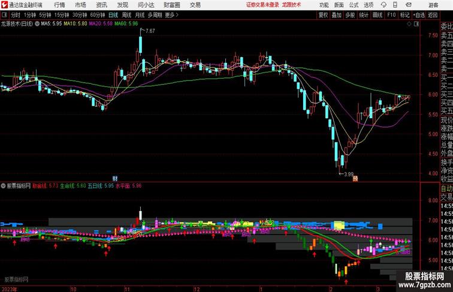Open the 问小达 menu
Image resolution: width=453 pixels, height=292 pixels.
[146, 5]
